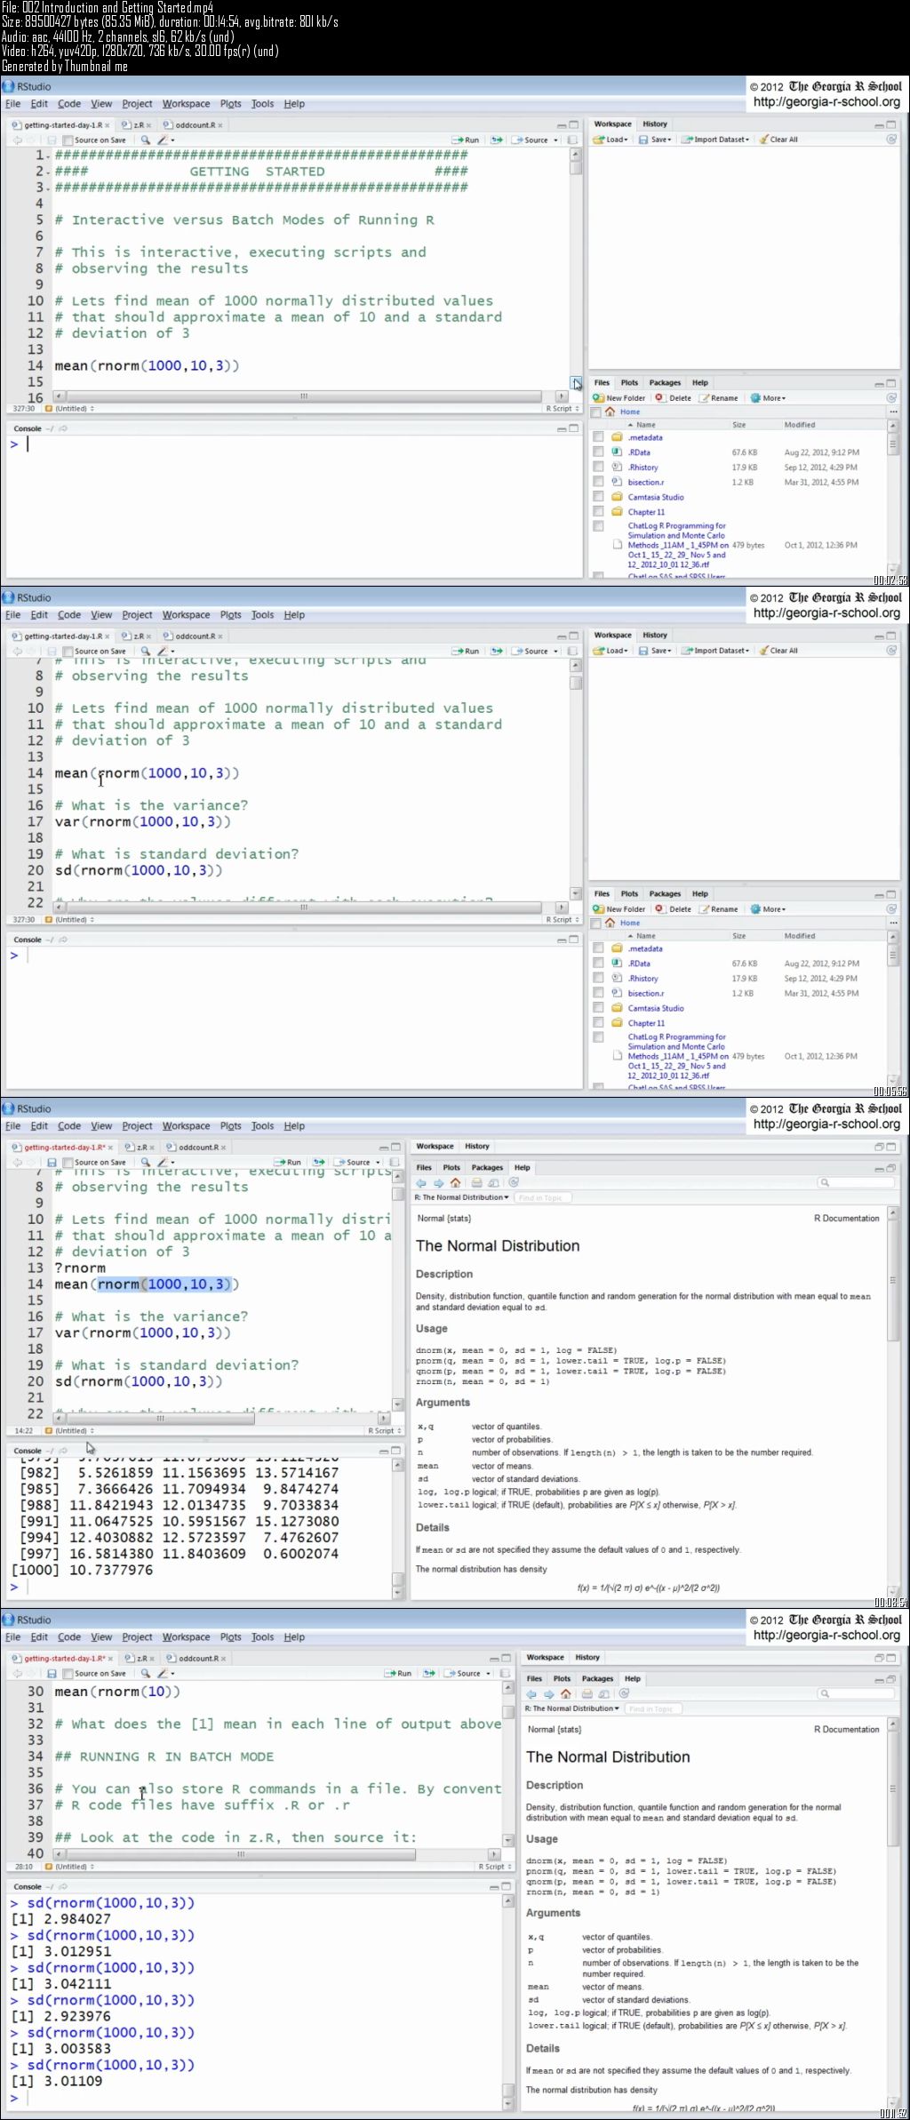Click Clear All broom in 00:02:58 frame Workspace
910x2120 pixels.
(763, 140)
